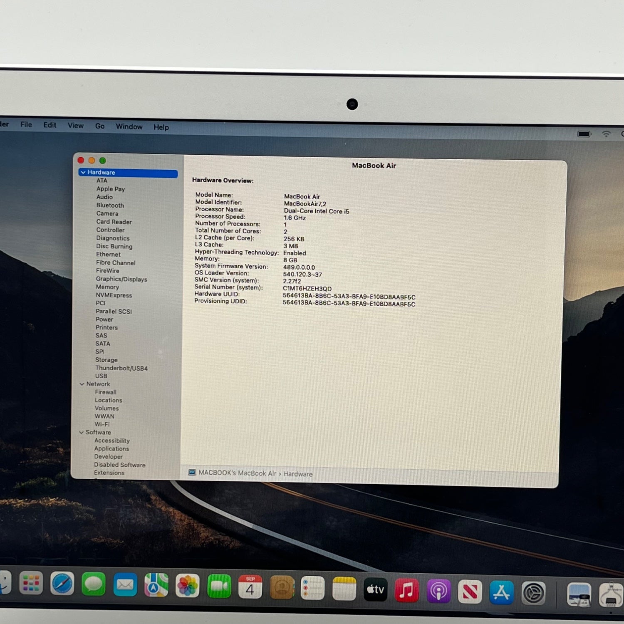Screen dimensions: 624x624
Task: Open Apple TV app in dock
Action: 375,589
